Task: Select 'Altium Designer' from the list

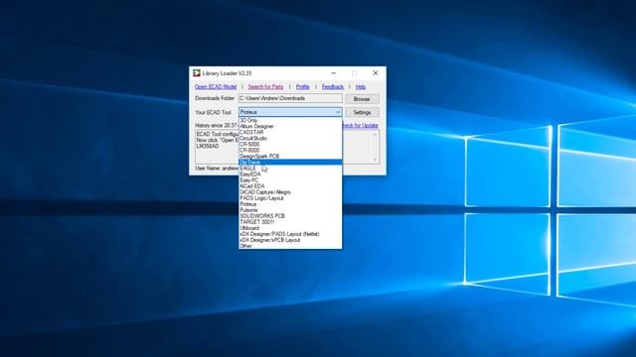Action: [290, 126]
